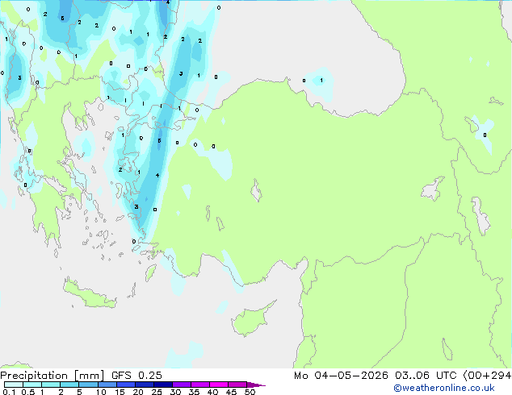Screen dimensions: 512x395
Task: Click the 'Mo 04-05-2026' date text
Action: pyautogui.click(x=341, y=376)
